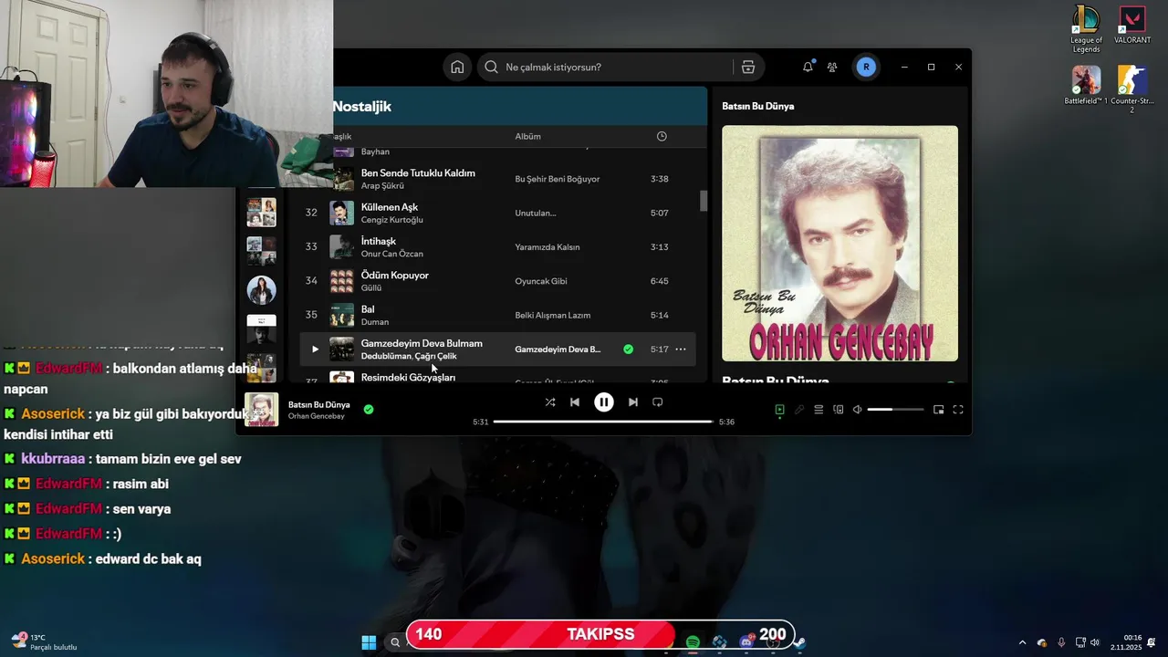Viewport: 1168px width, 657px height.
Task: Open system tray volume icon
Action: tap(1094, 642)
